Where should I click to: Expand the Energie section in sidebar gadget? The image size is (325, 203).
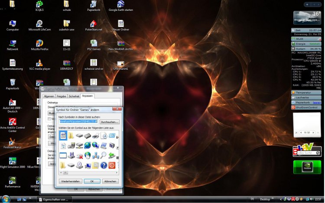pos(306,44)
